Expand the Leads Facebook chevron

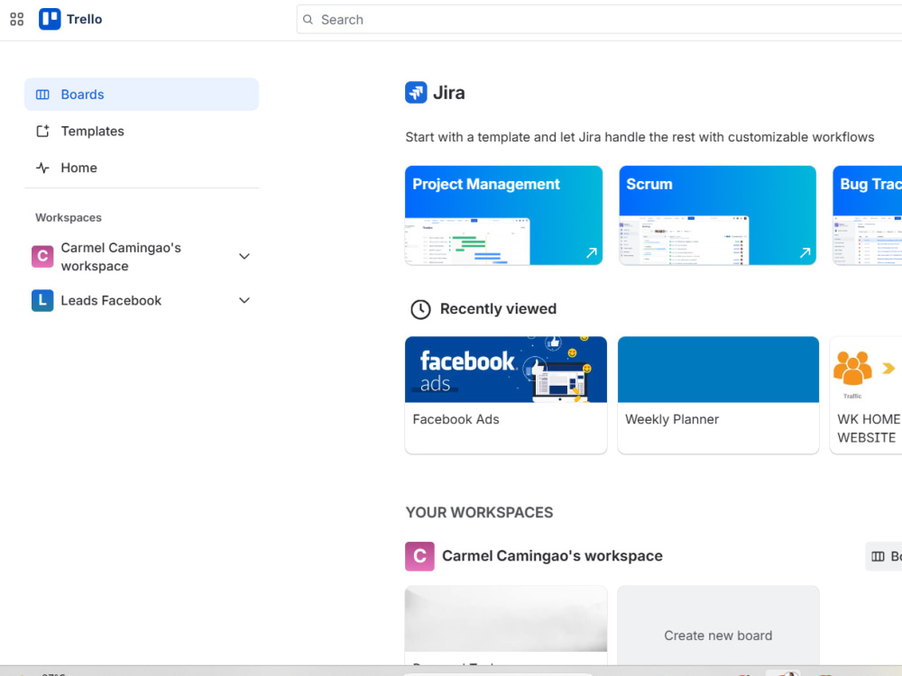[244, 300]
